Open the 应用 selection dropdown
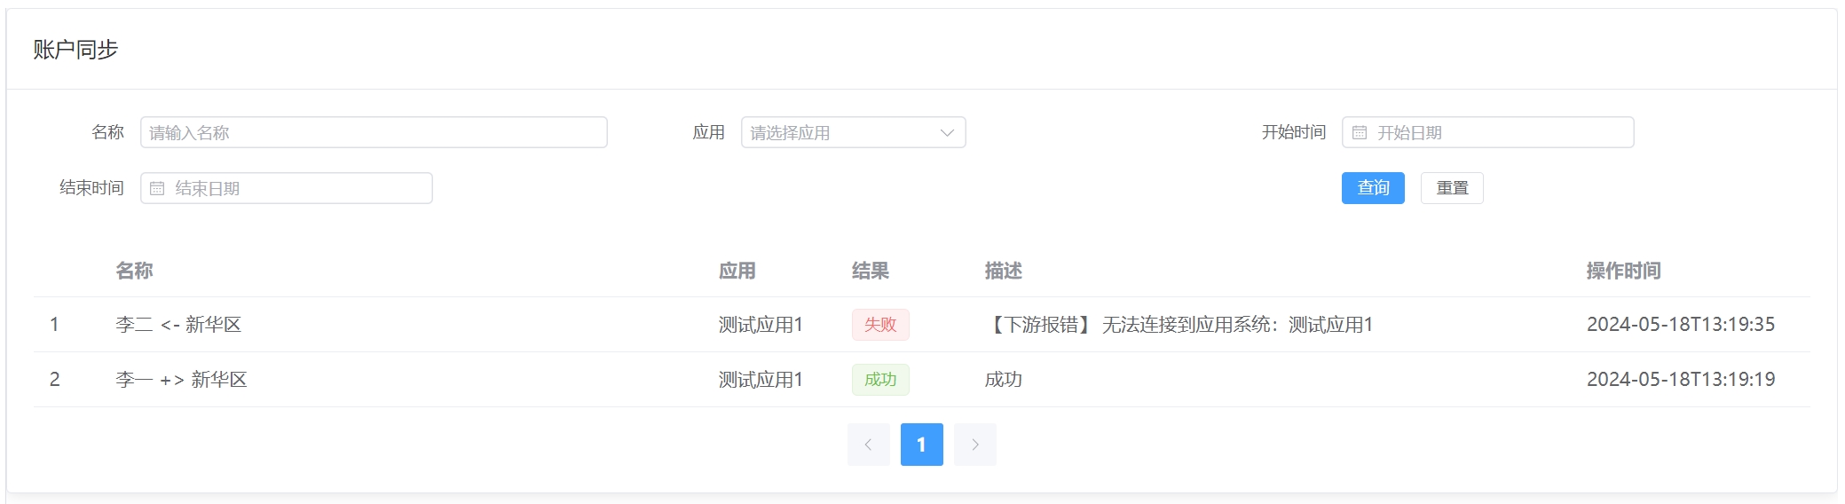Viewport: 1845px width, 504px height. coord(853,132)
